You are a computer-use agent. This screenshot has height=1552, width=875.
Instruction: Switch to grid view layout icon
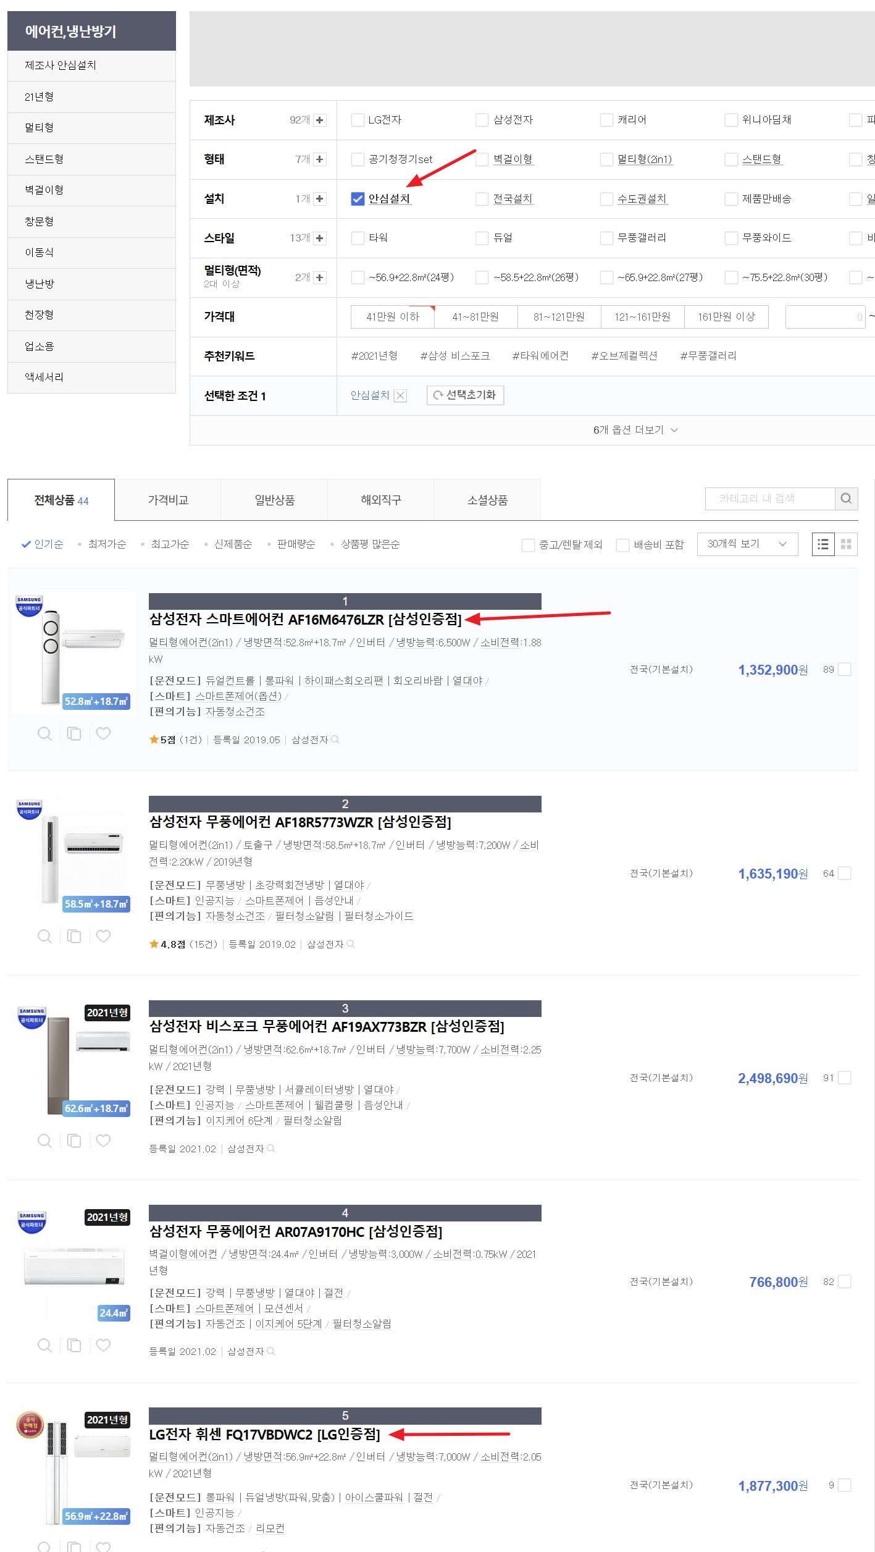click(x=846, y=544)
